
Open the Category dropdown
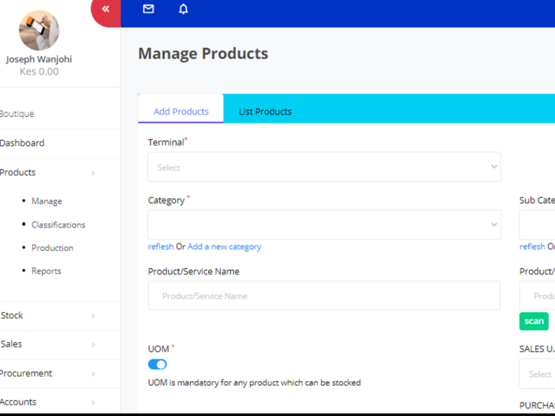click(x=324, y=225)
